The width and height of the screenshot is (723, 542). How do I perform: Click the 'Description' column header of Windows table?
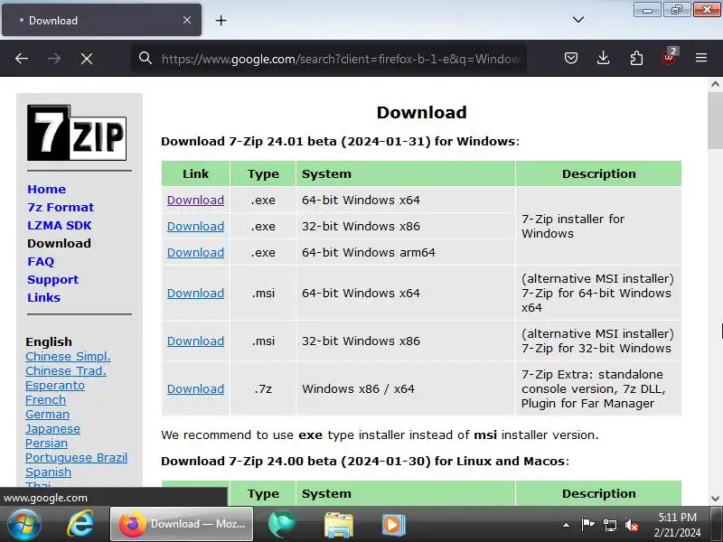598,173
